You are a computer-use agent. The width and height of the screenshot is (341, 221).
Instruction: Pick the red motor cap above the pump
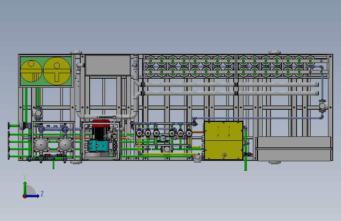[x=101, y=123]
